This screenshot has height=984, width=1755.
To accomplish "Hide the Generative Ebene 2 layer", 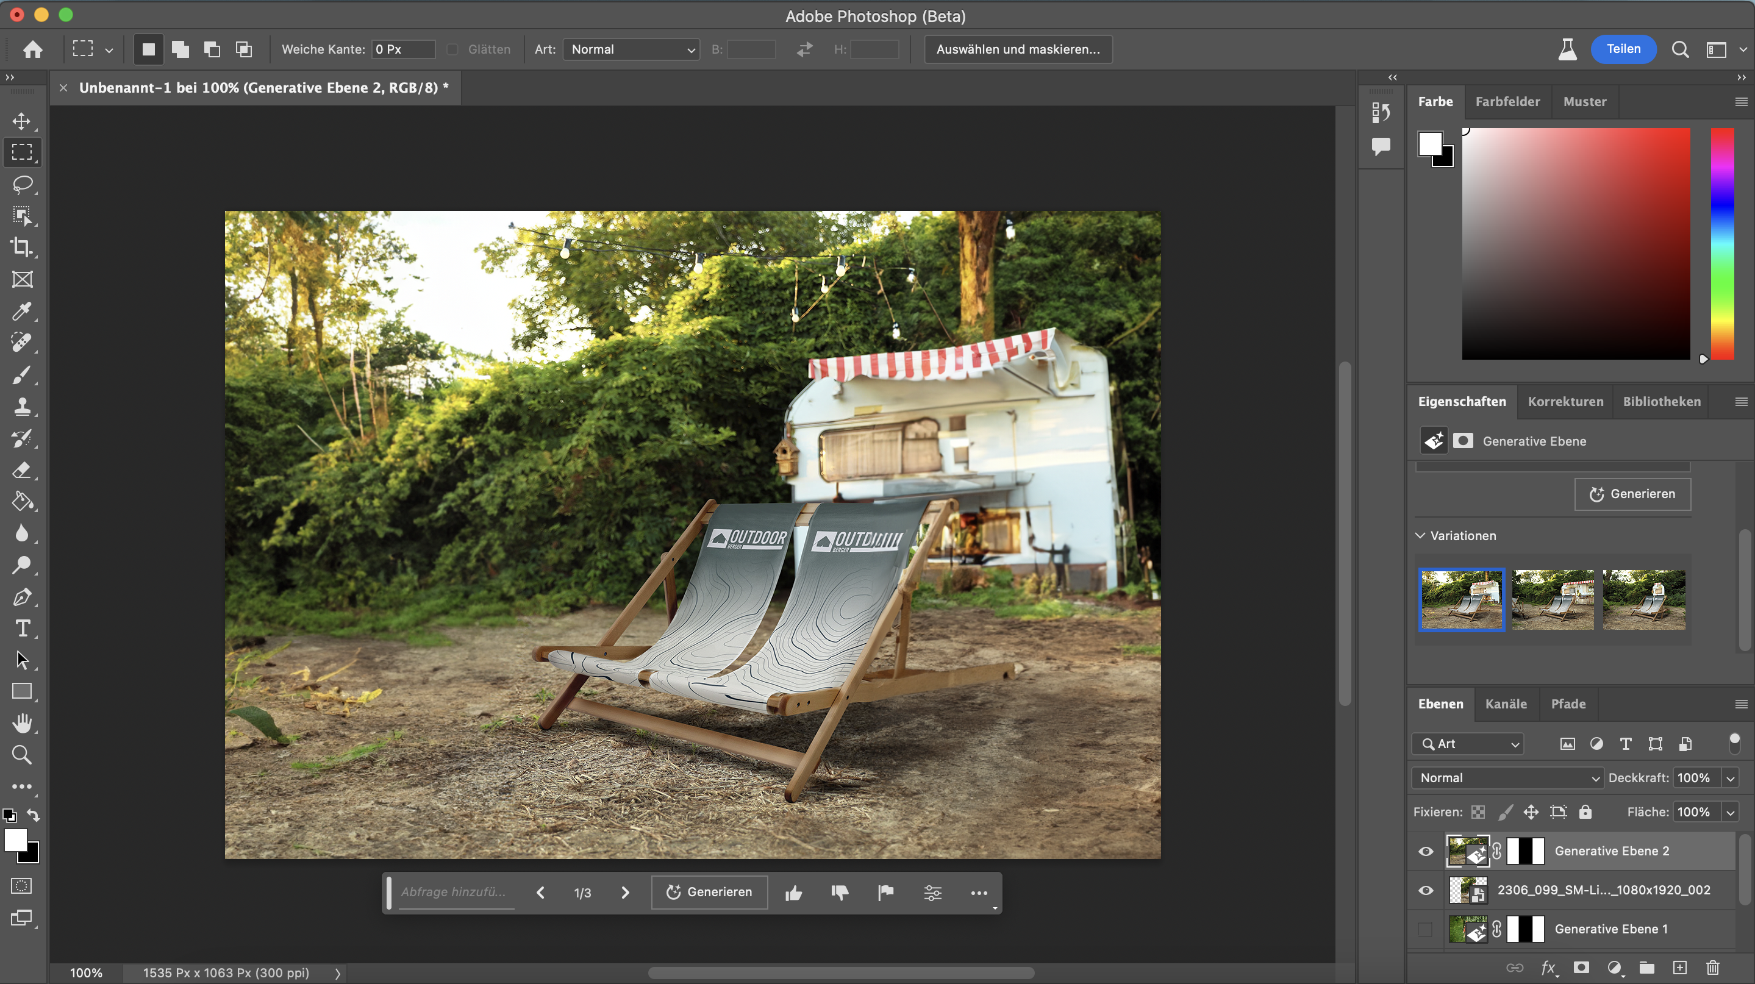I will click(1425, 851).
